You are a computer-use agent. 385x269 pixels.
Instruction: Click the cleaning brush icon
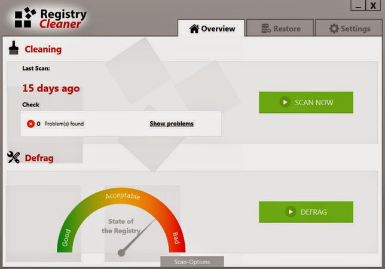[x=14, y=48]
